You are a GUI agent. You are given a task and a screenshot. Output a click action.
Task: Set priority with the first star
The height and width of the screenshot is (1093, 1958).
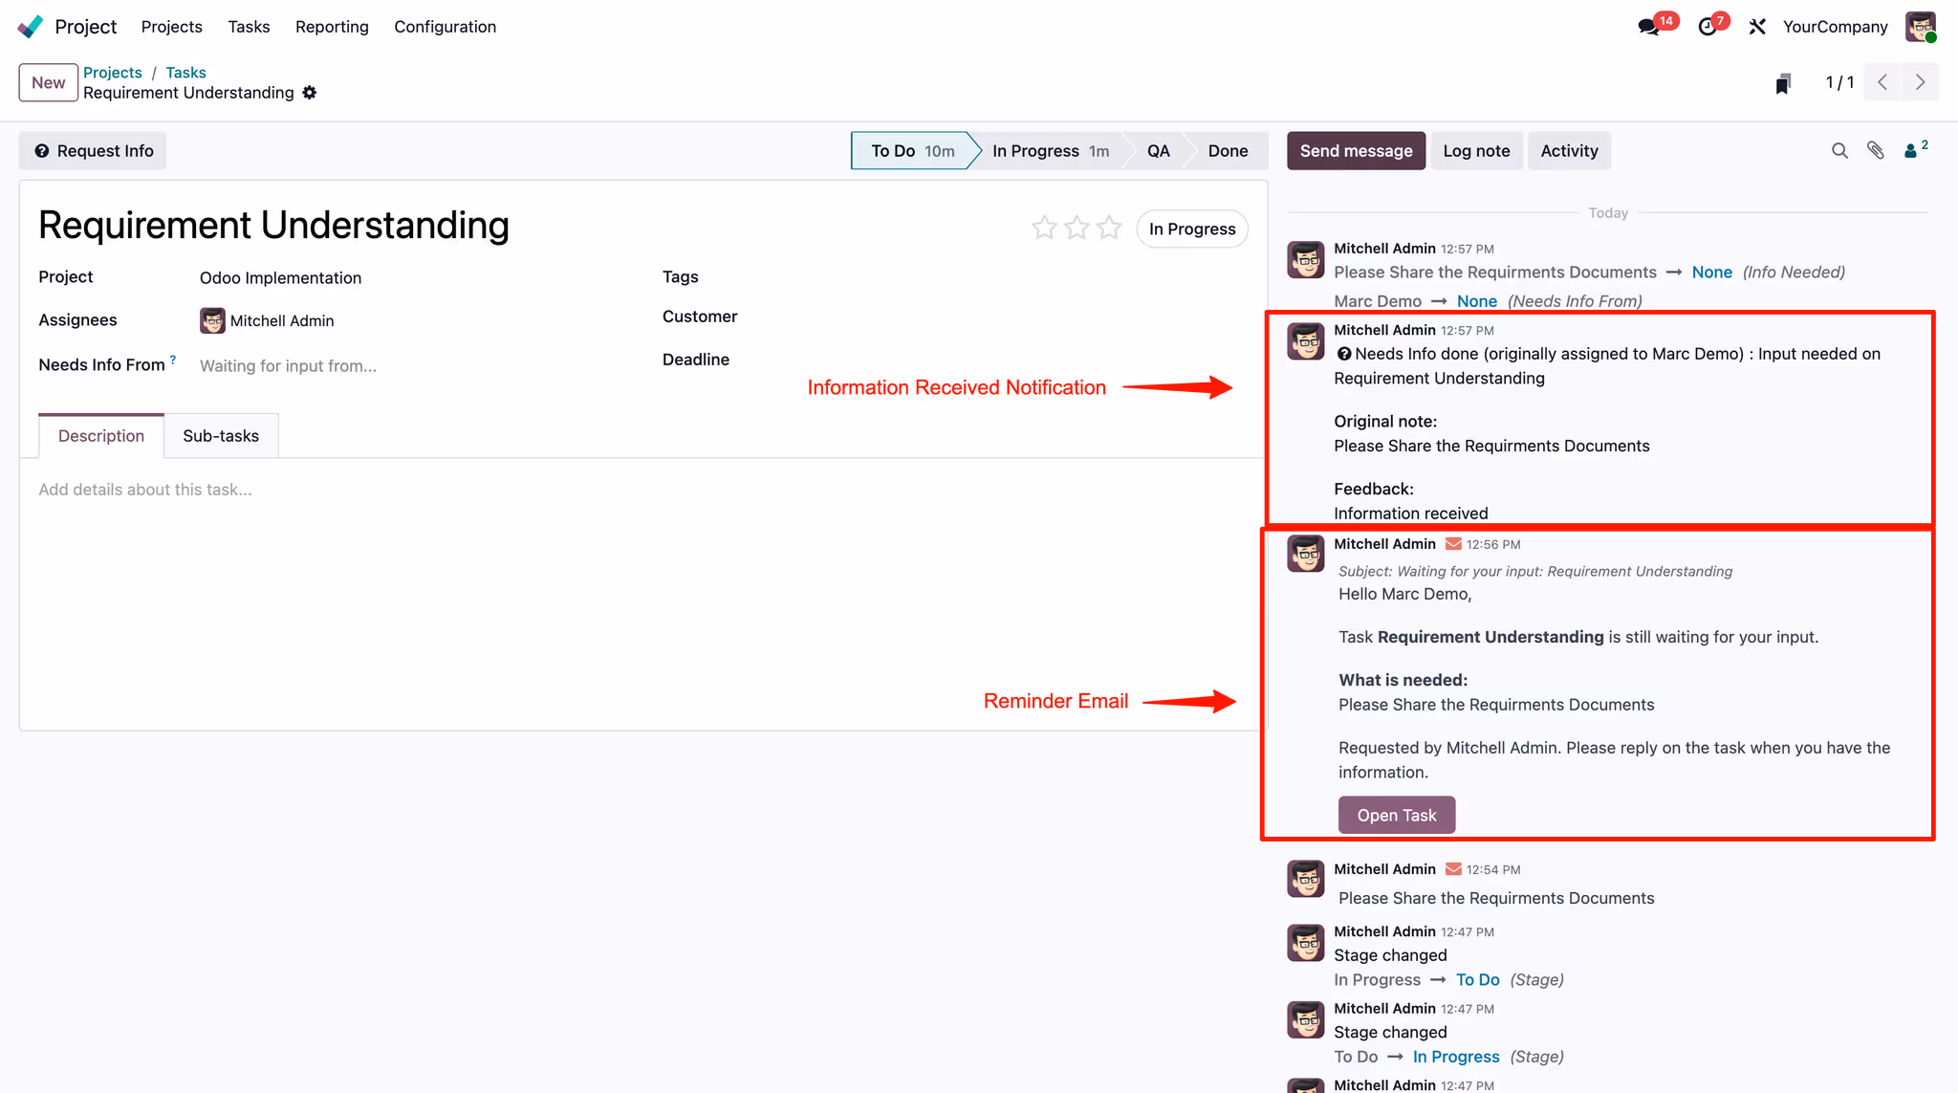(x=1044, y=228)
